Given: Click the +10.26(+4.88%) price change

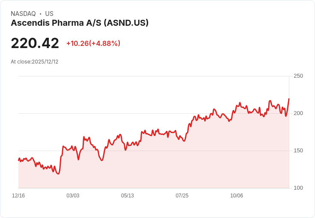Looking at the screenshot, I should 93,43.
